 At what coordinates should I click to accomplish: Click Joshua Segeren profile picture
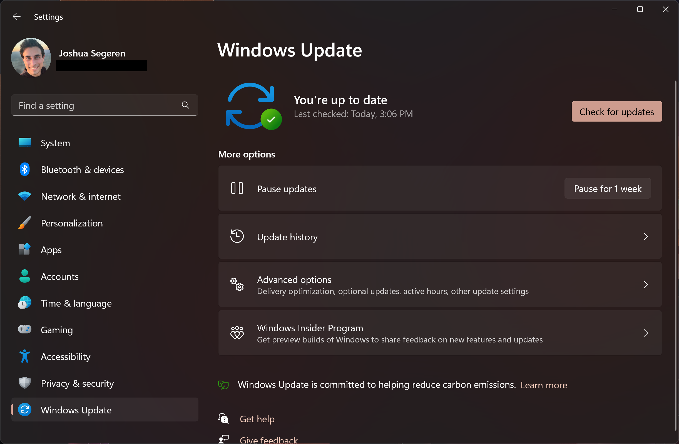pos(31,57)
